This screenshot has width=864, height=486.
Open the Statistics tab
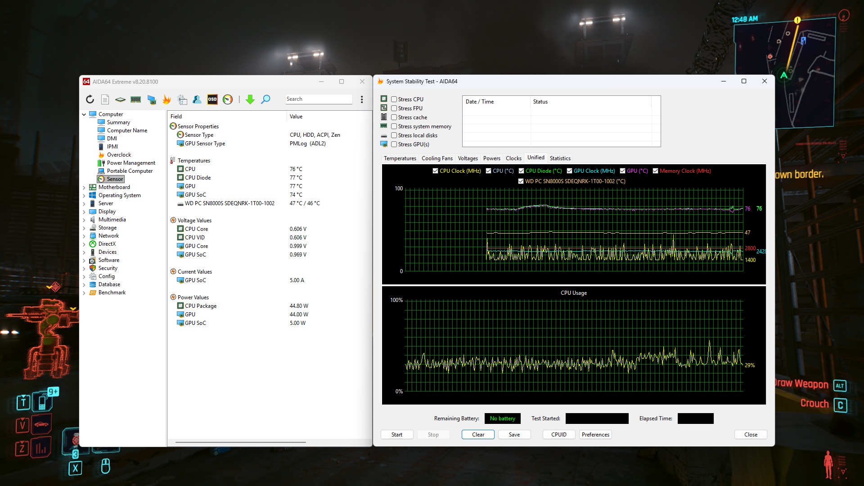[560, 158]
